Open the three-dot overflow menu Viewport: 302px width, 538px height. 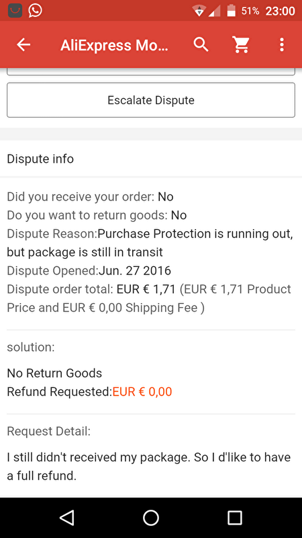click(x=281, y=44)
